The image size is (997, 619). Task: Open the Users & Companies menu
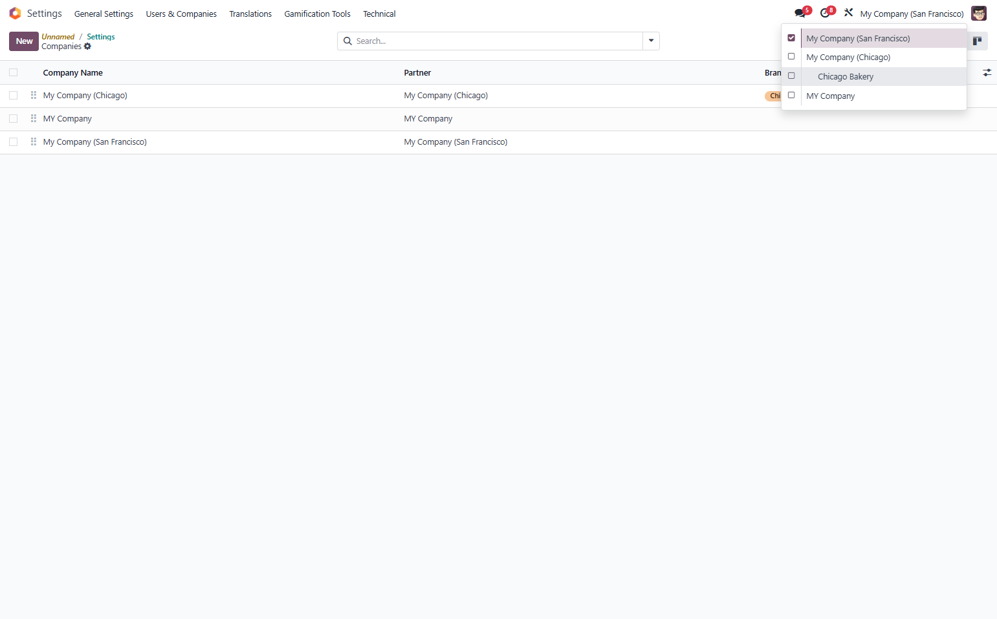181,14
